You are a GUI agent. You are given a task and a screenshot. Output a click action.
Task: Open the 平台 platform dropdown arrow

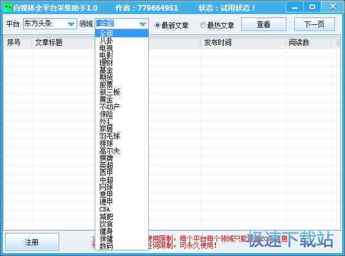coord(71,24)
